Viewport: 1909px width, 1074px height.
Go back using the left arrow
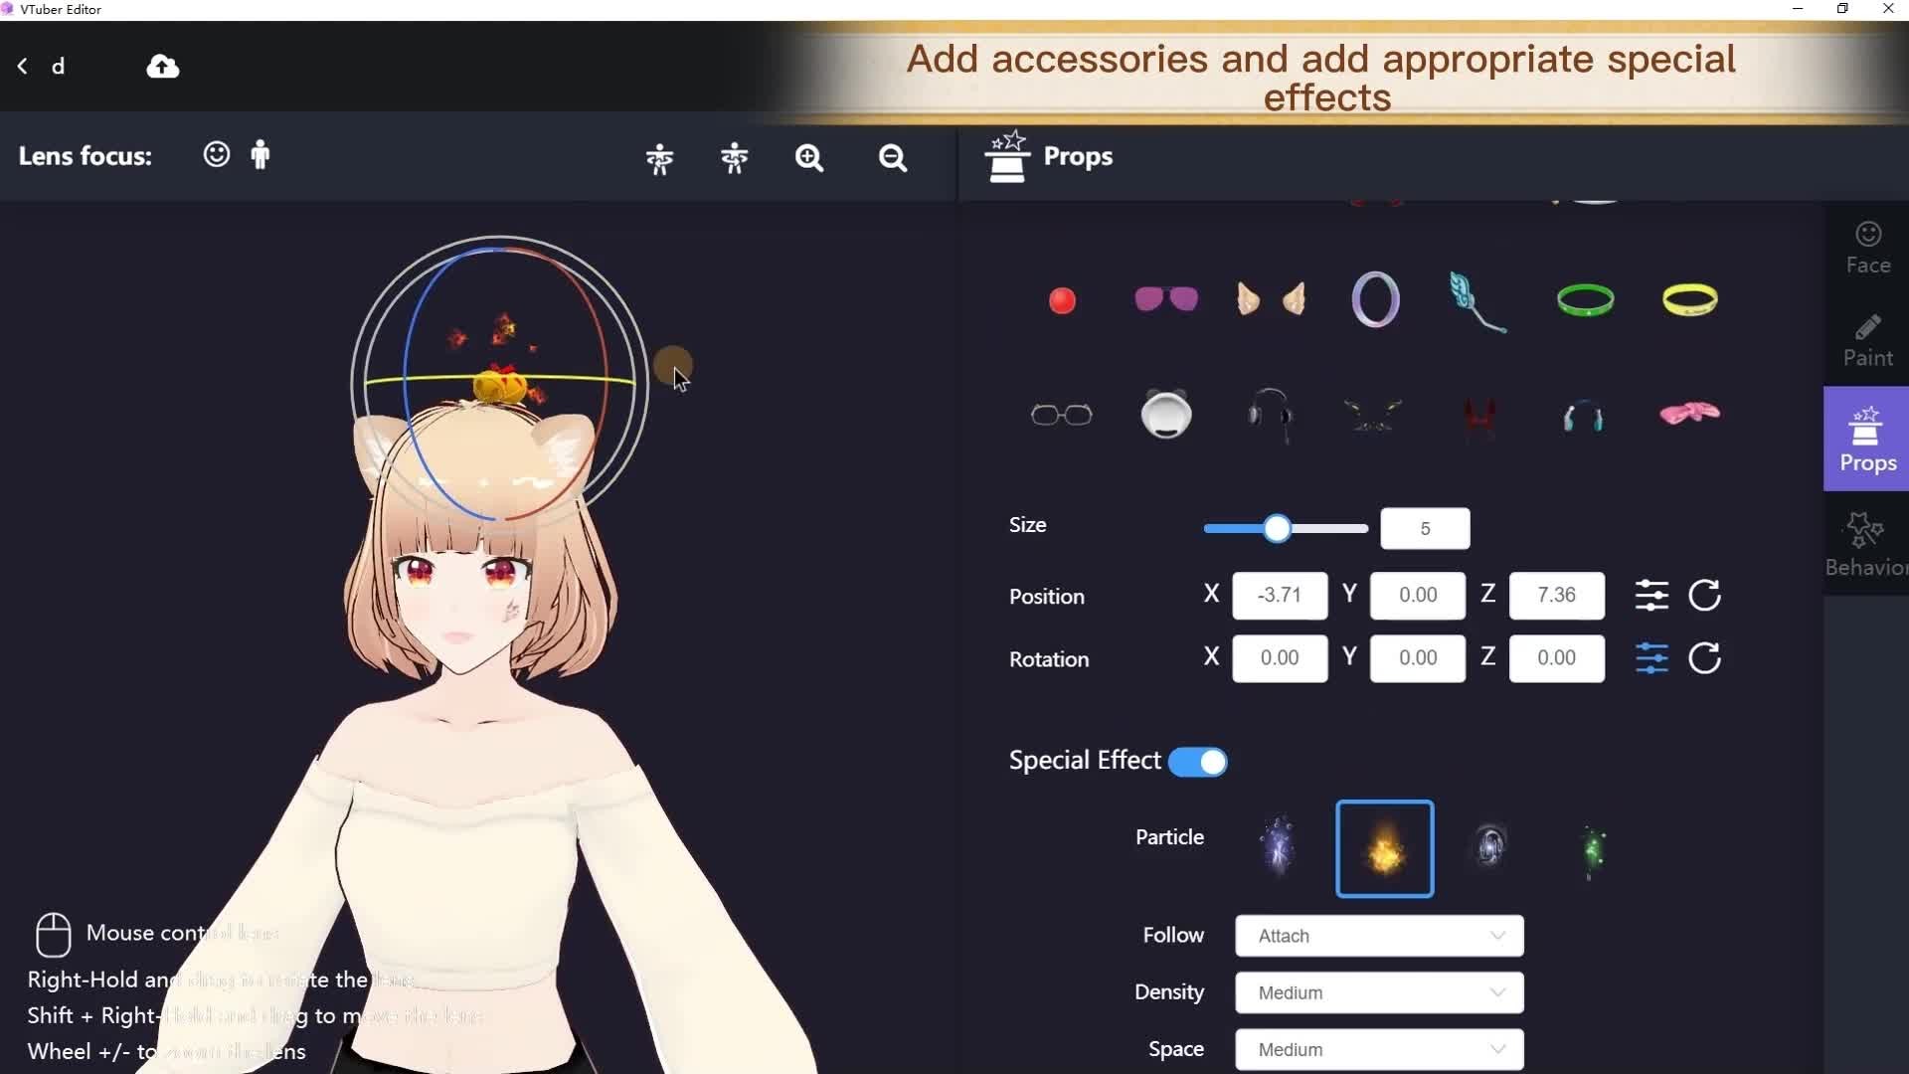point(23,67)
